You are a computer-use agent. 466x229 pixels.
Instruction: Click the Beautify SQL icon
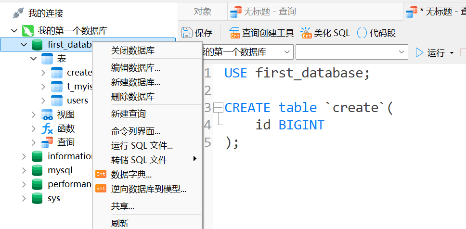click(306, 33)
